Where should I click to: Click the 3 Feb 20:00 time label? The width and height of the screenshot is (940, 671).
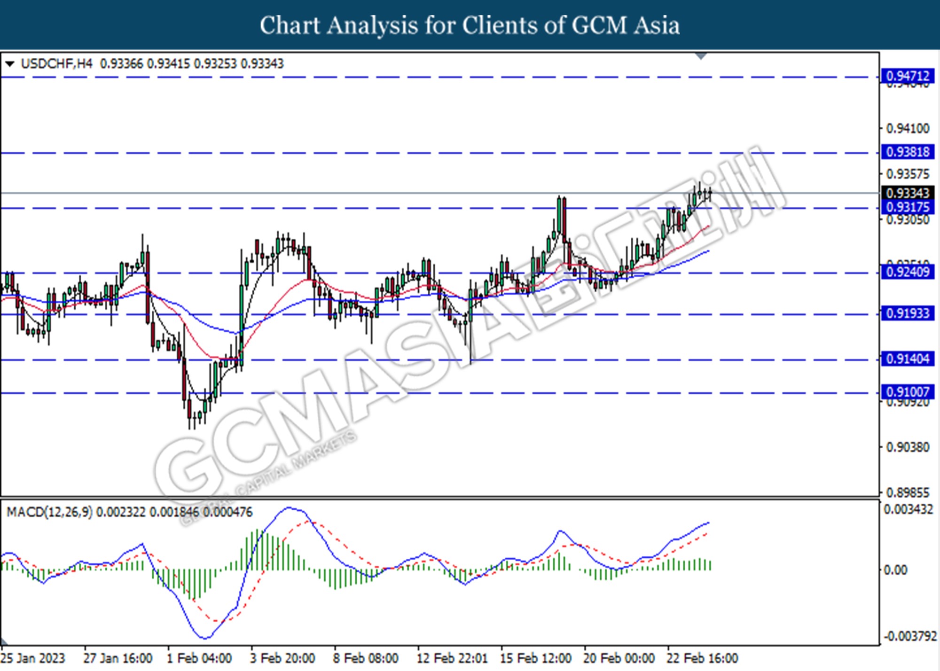click(282, 658)
